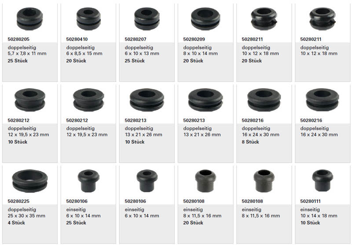Screen dimensions: 352x245
Task: Select the 25 x 30 x 35 mm card text
Action: (x=26, y=216)
